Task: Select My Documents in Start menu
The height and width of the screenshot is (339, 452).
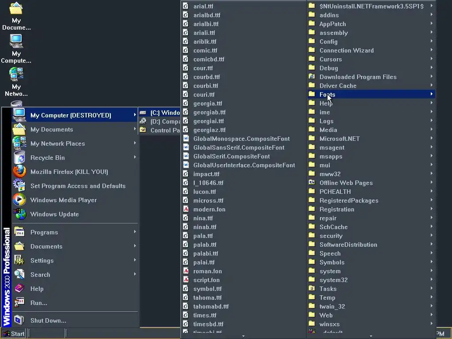Action: [75, 129]
